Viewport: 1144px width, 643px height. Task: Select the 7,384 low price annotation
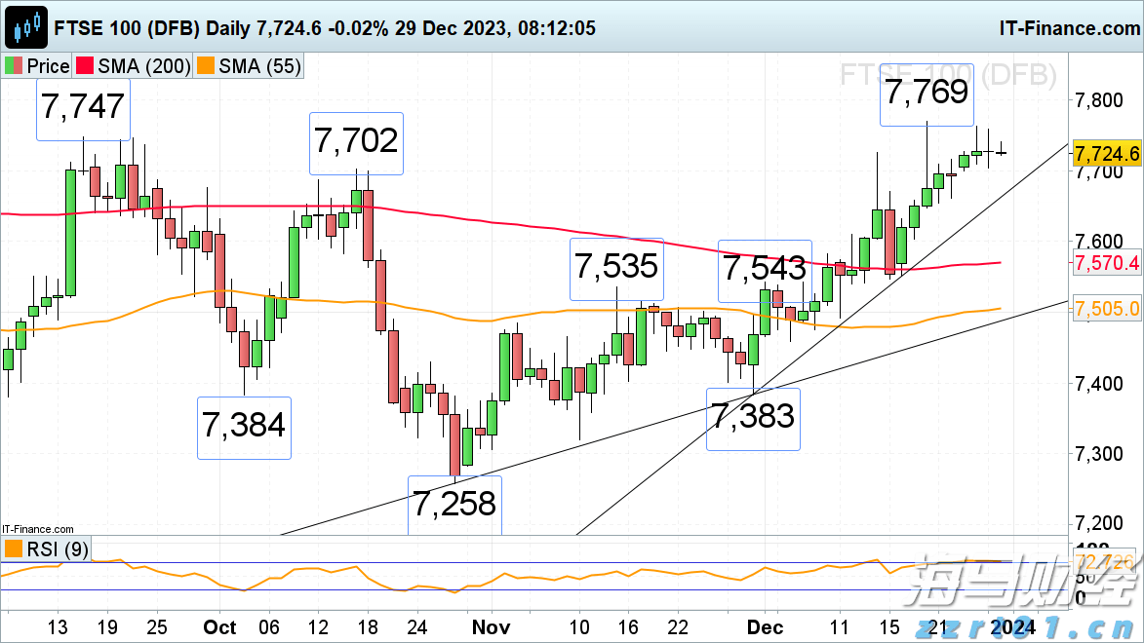tap(244, 426)
